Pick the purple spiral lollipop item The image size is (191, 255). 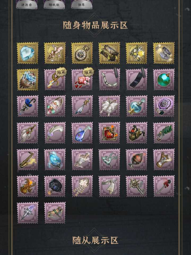click(x=164, y=106)
